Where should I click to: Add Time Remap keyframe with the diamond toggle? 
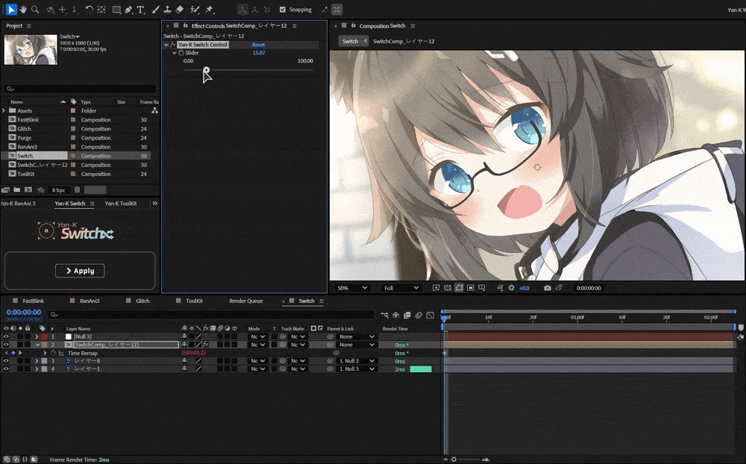[13, 353]
